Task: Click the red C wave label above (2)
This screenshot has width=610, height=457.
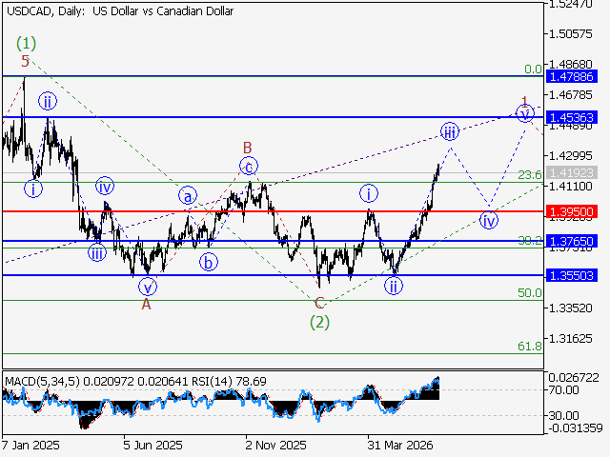Action: 319,303
